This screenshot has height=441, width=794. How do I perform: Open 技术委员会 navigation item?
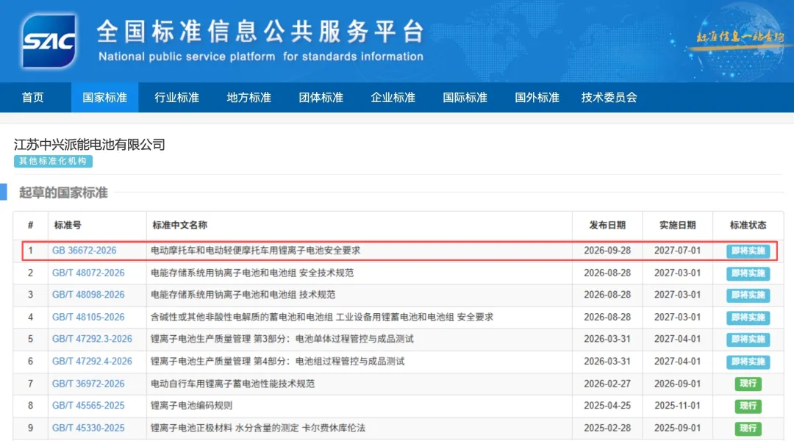(609, 97)
